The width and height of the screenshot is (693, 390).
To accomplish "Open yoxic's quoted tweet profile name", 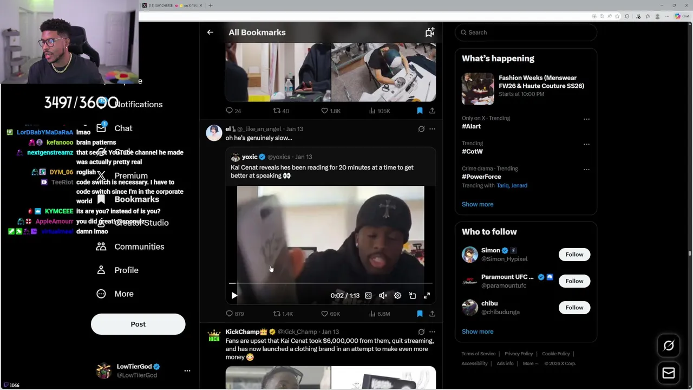I will pos(250,157).
